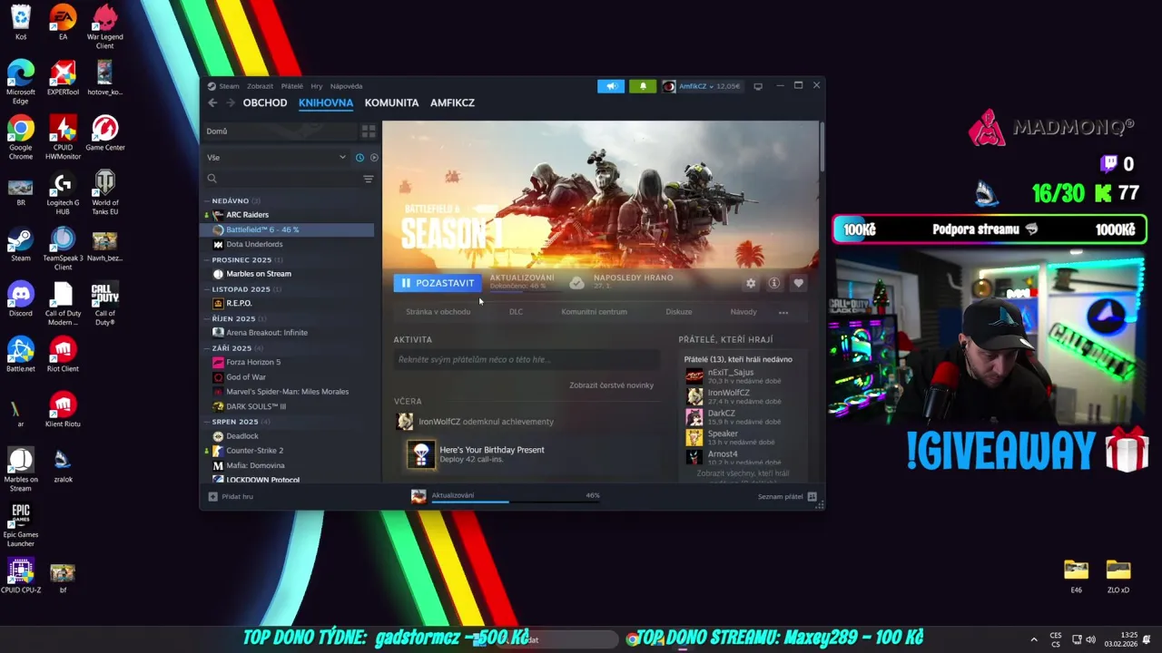This screenshot has height=653, width=1162.
Task: Open the Zobrazit menu
Action: click(x=260, y=86)
